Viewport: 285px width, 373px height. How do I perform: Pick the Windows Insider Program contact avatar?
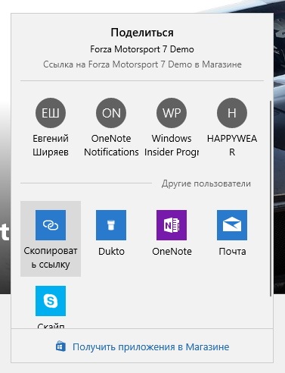click(172, 113)
